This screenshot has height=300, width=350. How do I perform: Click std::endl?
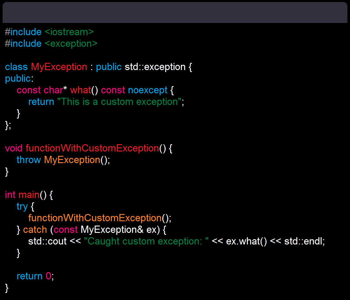303,241
